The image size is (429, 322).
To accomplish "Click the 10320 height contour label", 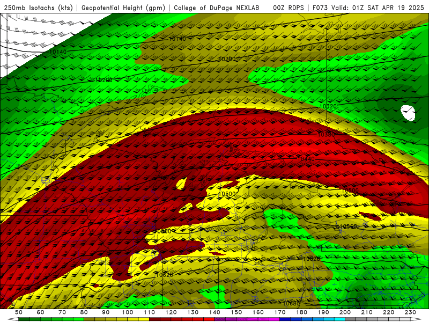I will tap(328, 106).
